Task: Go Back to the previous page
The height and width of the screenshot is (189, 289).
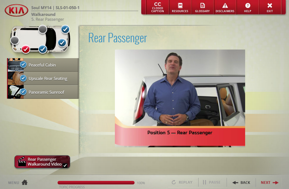Action: (241, 183)
